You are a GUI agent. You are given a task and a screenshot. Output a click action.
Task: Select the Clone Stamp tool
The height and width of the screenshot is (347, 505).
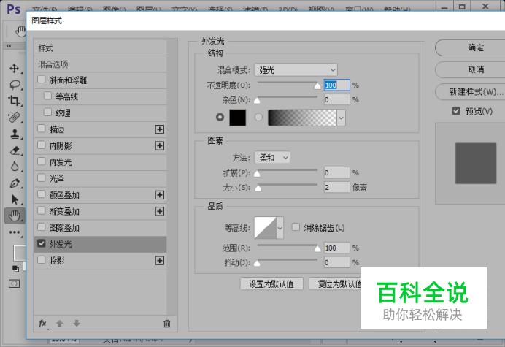tap(15, 134)
